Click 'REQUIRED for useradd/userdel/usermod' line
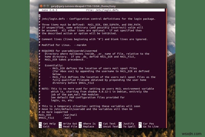The height and width of the screenshot is (137, 205). pos(68,51)
